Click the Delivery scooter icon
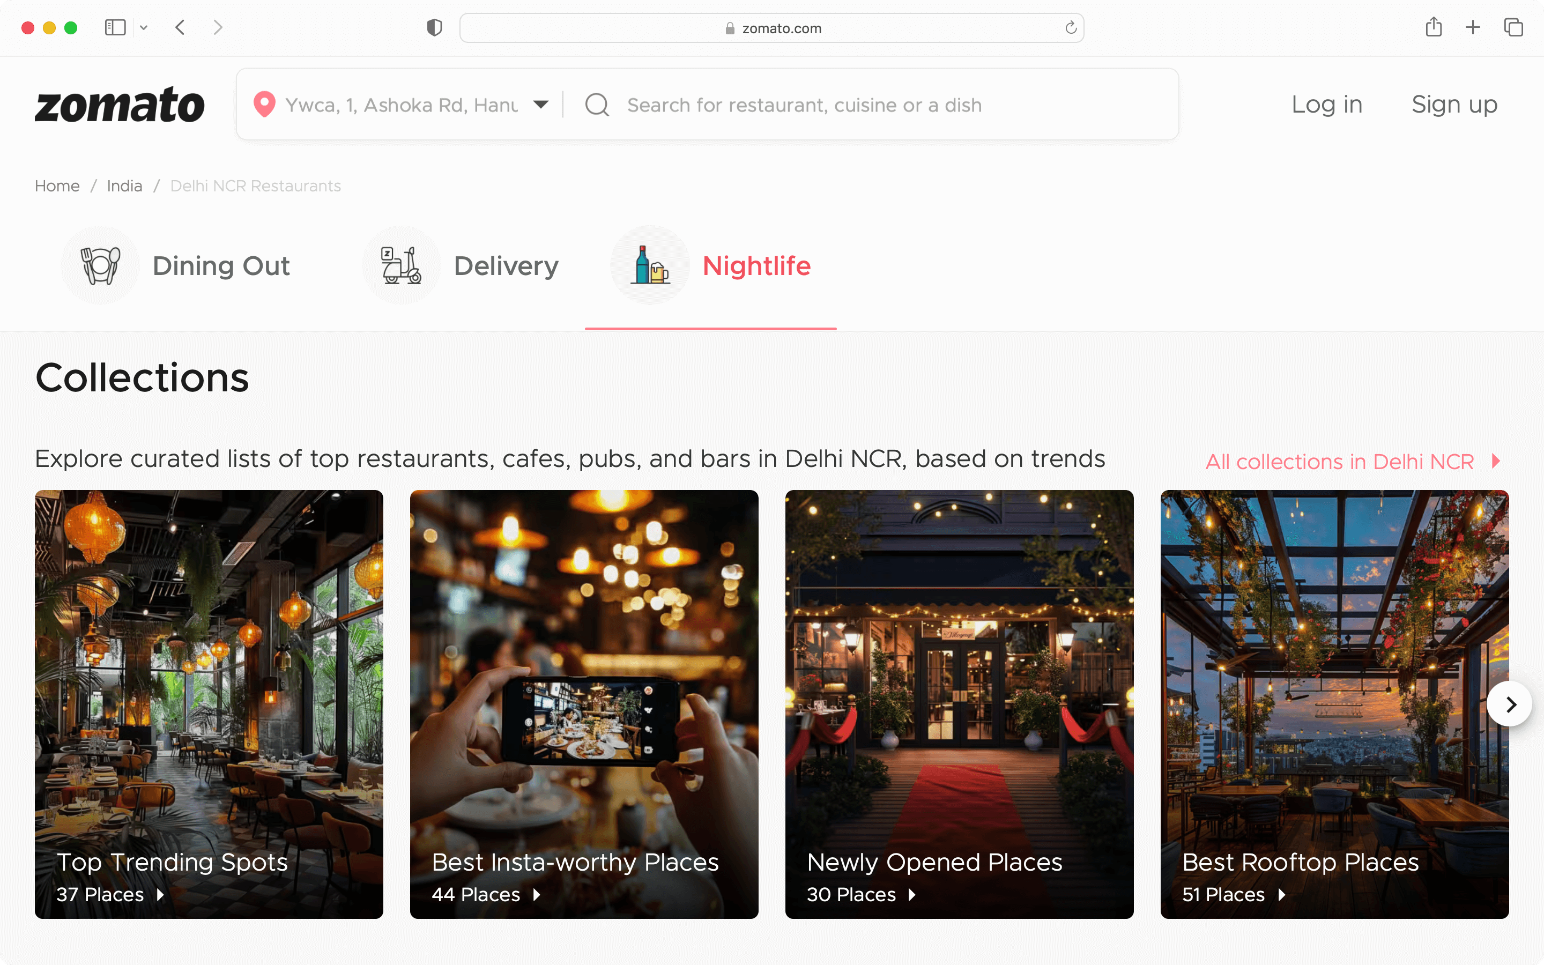Screen dimensions: 1544x965 [402, 265]
